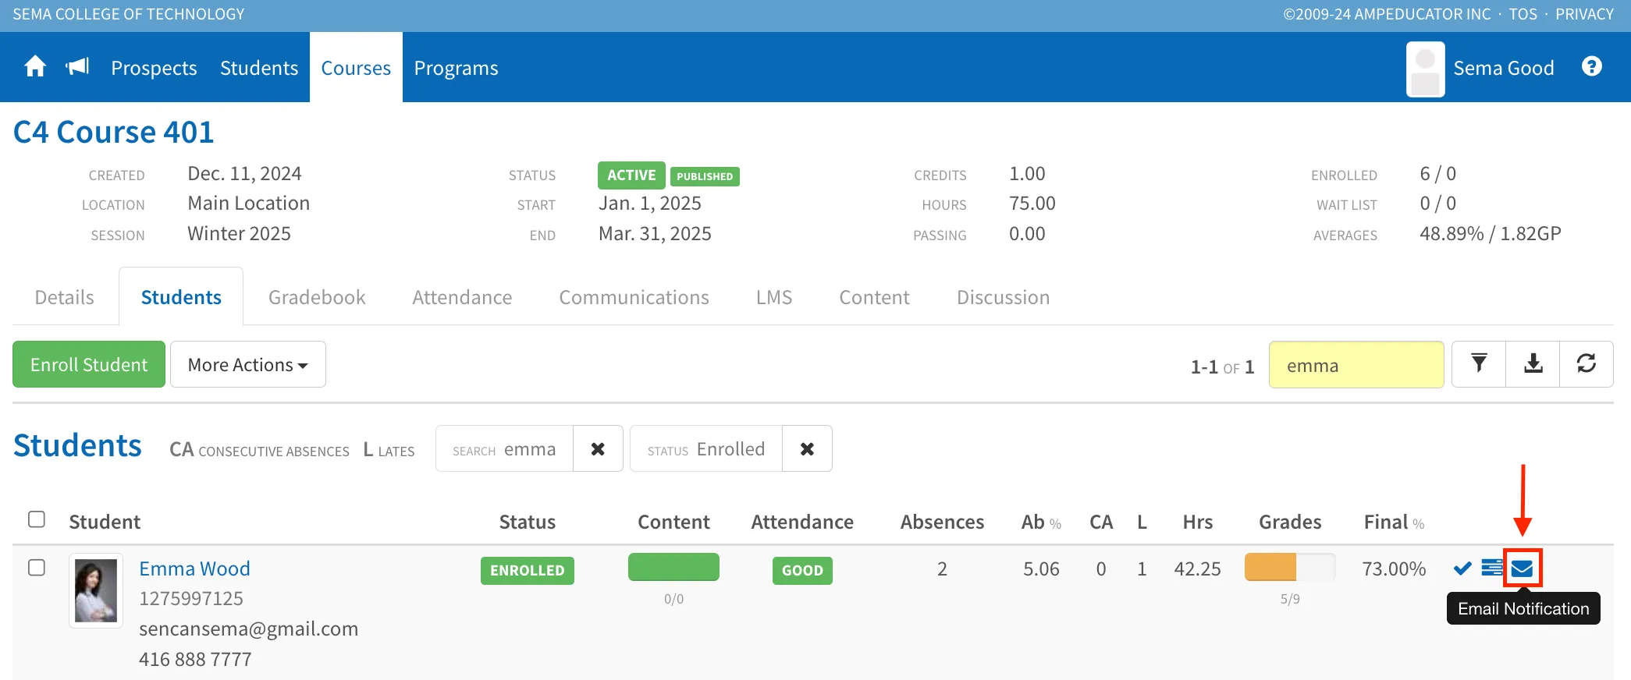The height and width of the screenshot is (680, 1631).
Task: Open the PRIVACY link
Action: (1584, 14)
